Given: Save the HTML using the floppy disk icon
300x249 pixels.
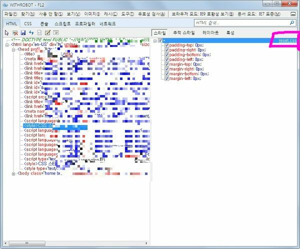Looking at the screenshot, I should click(23, 33).
